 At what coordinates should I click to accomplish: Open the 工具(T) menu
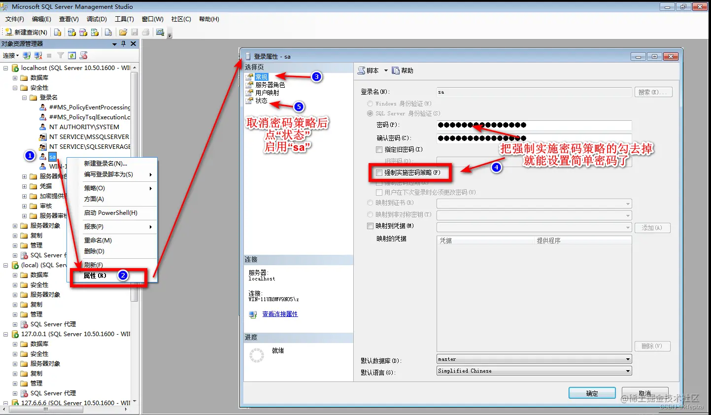[124, 19]
